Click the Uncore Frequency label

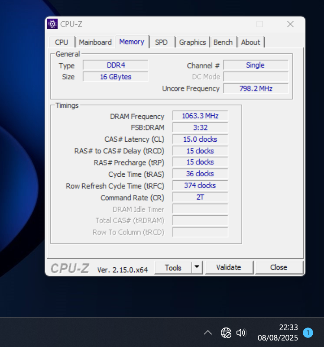point(191,88)
